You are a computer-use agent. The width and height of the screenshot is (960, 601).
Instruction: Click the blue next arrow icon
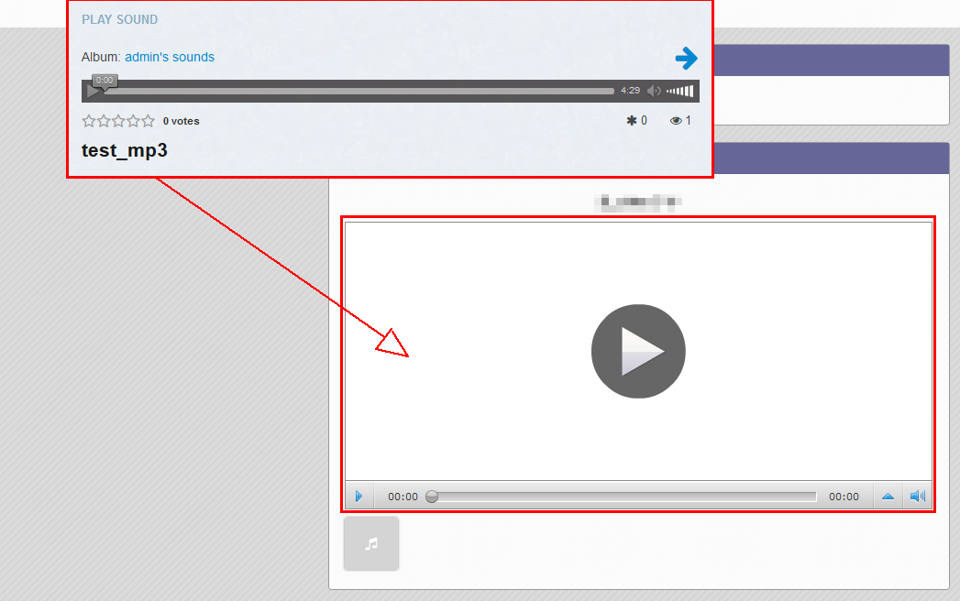(x=687, y=58)
